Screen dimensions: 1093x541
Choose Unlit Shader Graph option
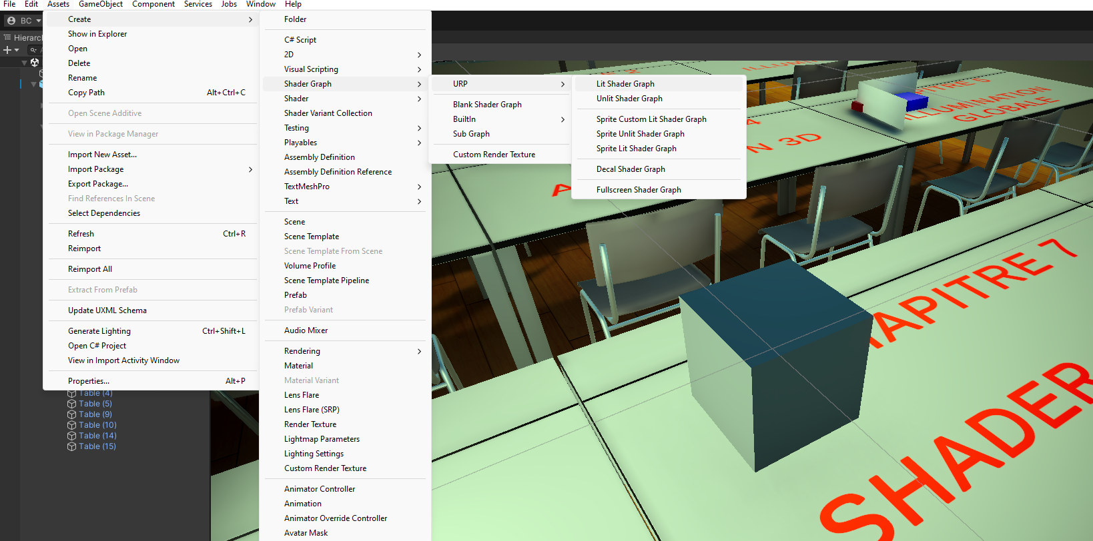tap(629, 99)
